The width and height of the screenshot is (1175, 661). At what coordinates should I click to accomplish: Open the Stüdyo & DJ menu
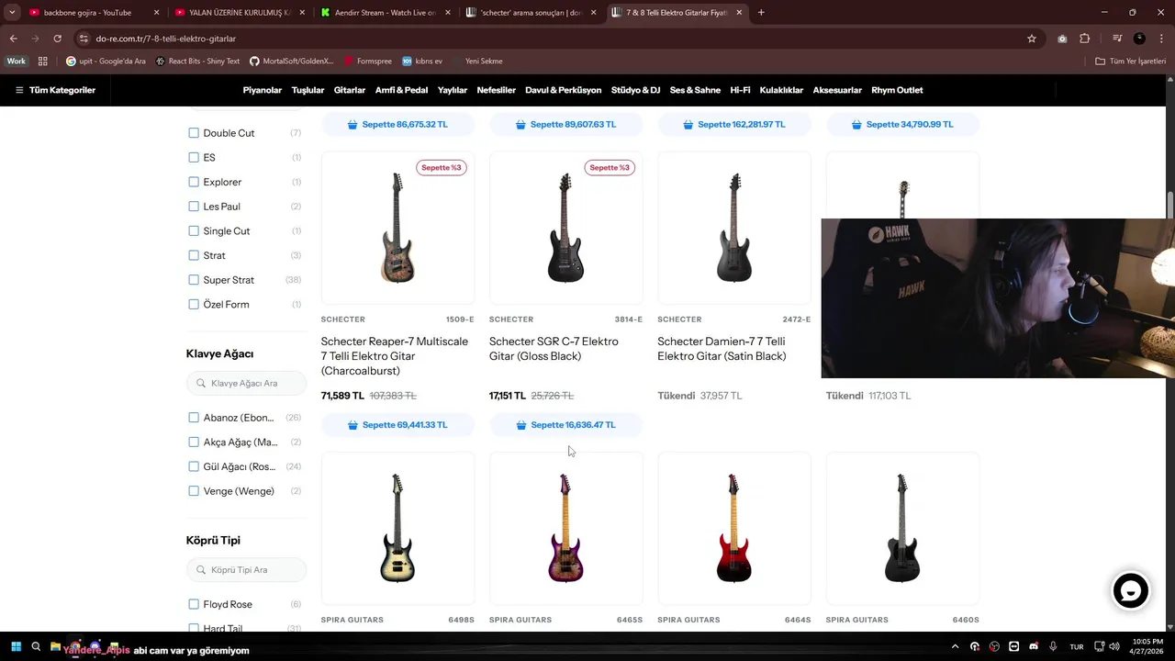point(636,90)
